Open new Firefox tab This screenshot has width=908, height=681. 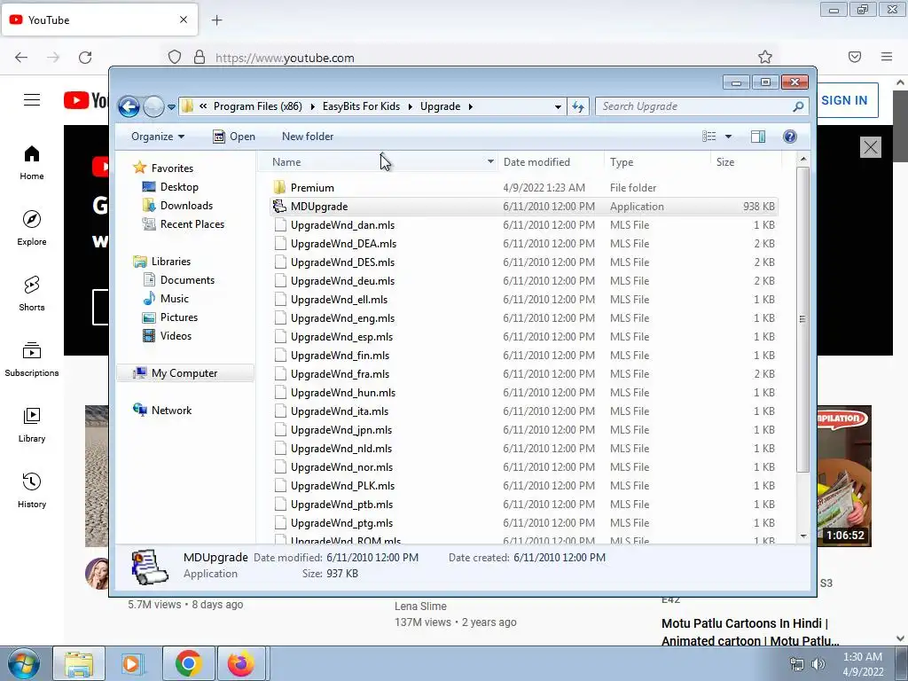[216, 20]
